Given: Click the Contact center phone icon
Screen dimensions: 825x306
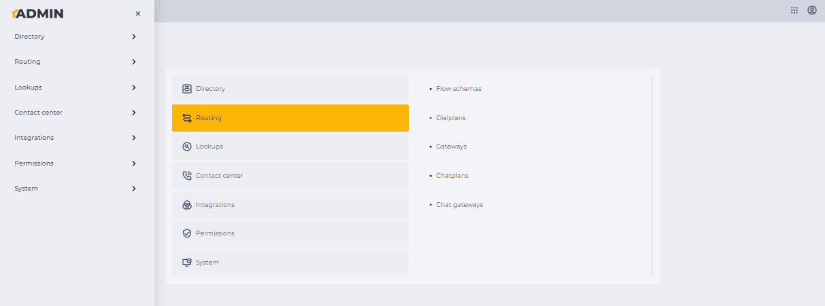Looking at the screenshot, I should coord(187,176).
